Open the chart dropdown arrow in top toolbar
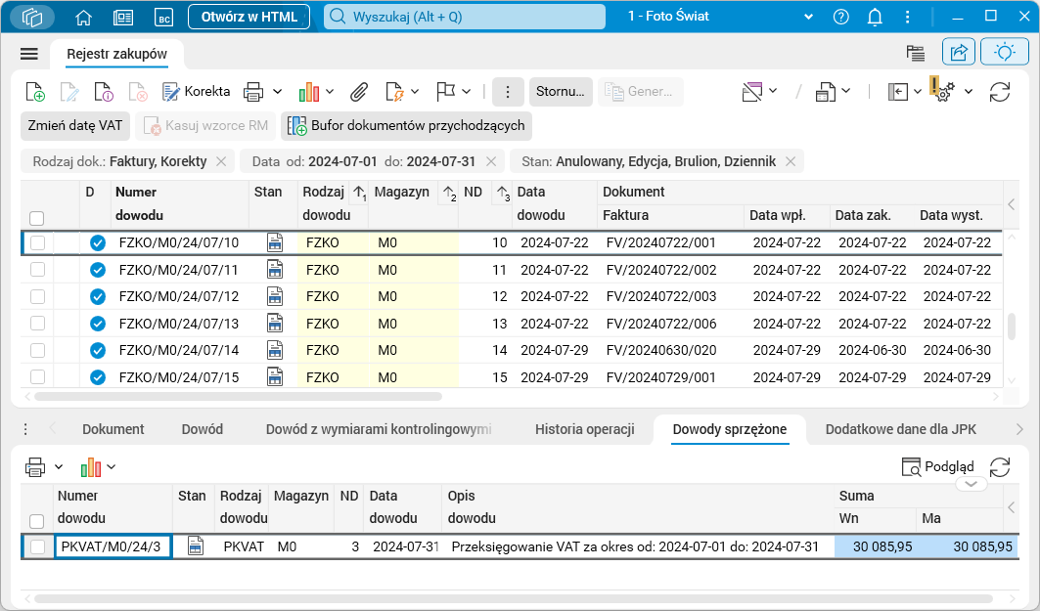The image size is (1040, 611). 330,92
